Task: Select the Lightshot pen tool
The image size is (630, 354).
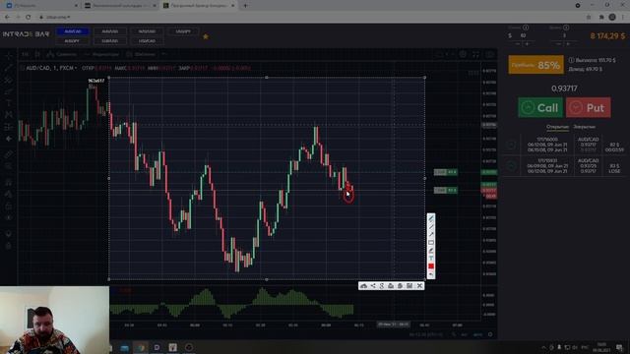Action: point(431,218)
